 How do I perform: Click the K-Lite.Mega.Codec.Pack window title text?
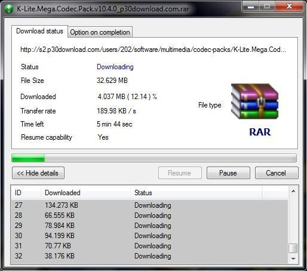tap(103, 9)
